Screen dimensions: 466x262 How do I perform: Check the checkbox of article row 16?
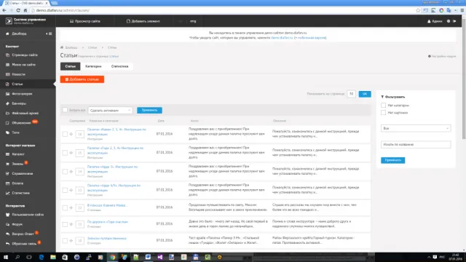pos(65,134)
